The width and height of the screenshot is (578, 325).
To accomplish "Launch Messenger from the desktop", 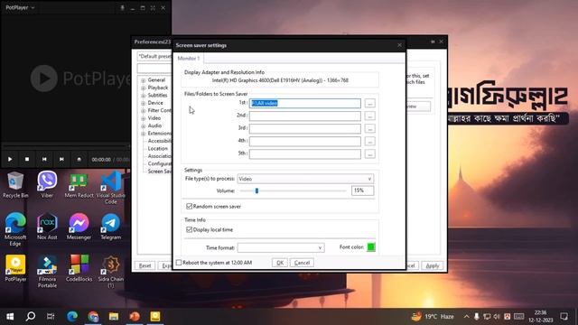I will coord(79,227).
